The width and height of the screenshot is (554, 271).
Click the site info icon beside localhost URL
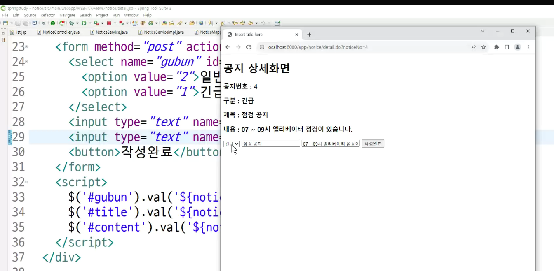(x=262, y=47)
